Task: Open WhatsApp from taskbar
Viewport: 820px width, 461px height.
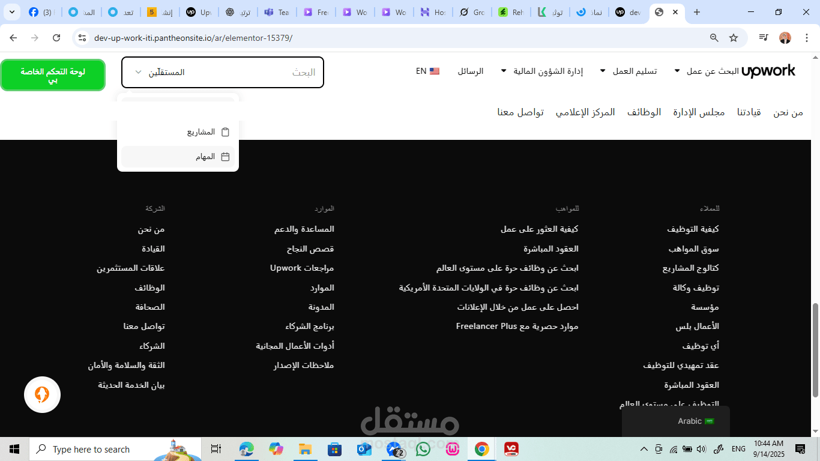Action: point(423,449)
